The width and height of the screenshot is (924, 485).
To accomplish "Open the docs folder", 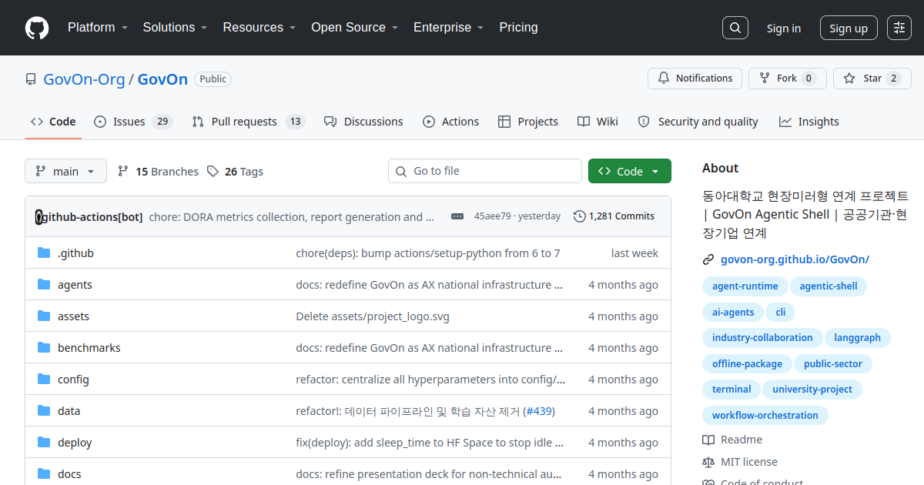I will tap(69, 474).
